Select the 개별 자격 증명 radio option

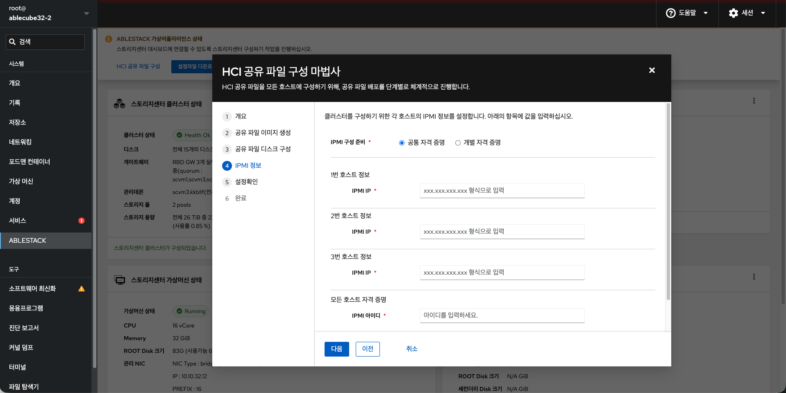(458, 143)
